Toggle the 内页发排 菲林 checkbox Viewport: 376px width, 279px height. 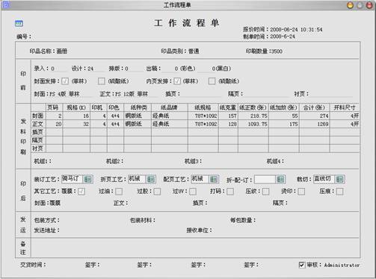(177, 81)
